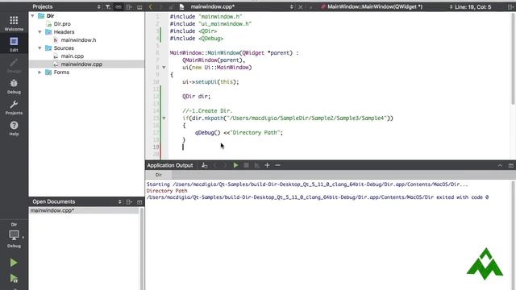Split the editor view
Image resolution: width=516 pixels, height=290 pixels.
click(510, 6)
